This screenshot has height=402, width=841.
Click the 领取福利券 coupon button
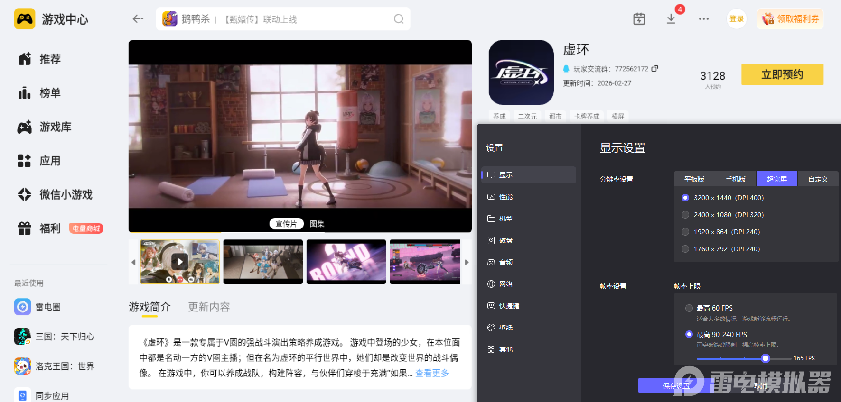[x=790, y=19]
